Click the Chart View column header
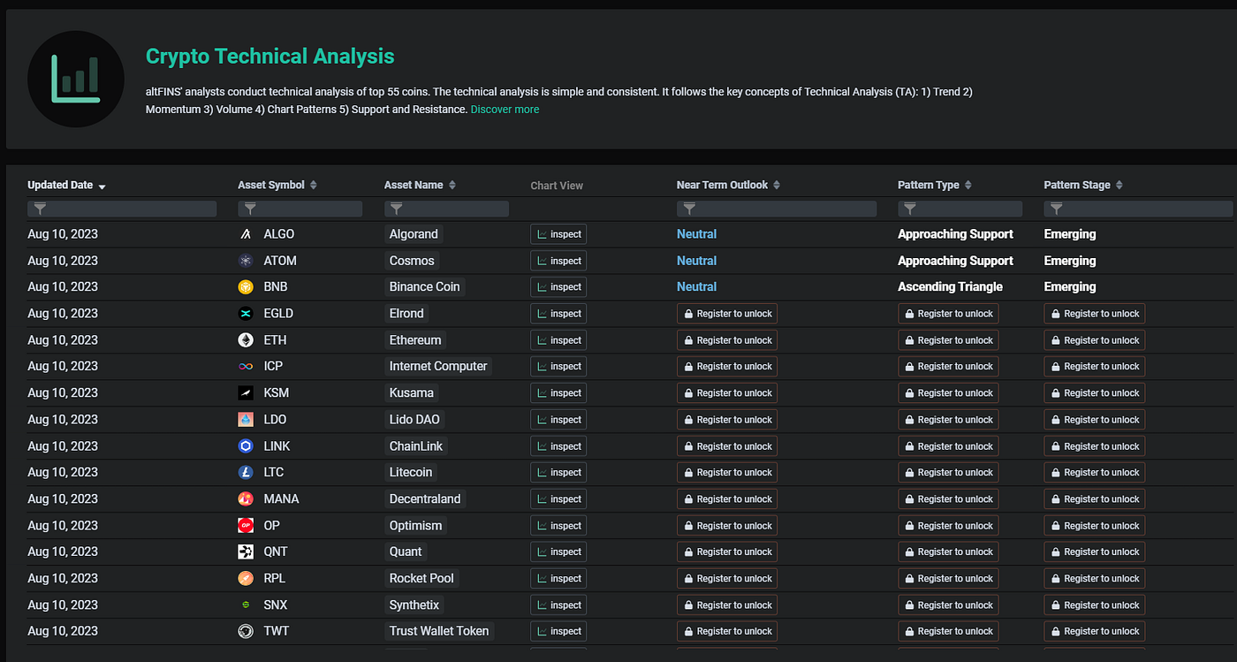Image resolution: width=1237 pixels, height=662 pixels. 557,186
